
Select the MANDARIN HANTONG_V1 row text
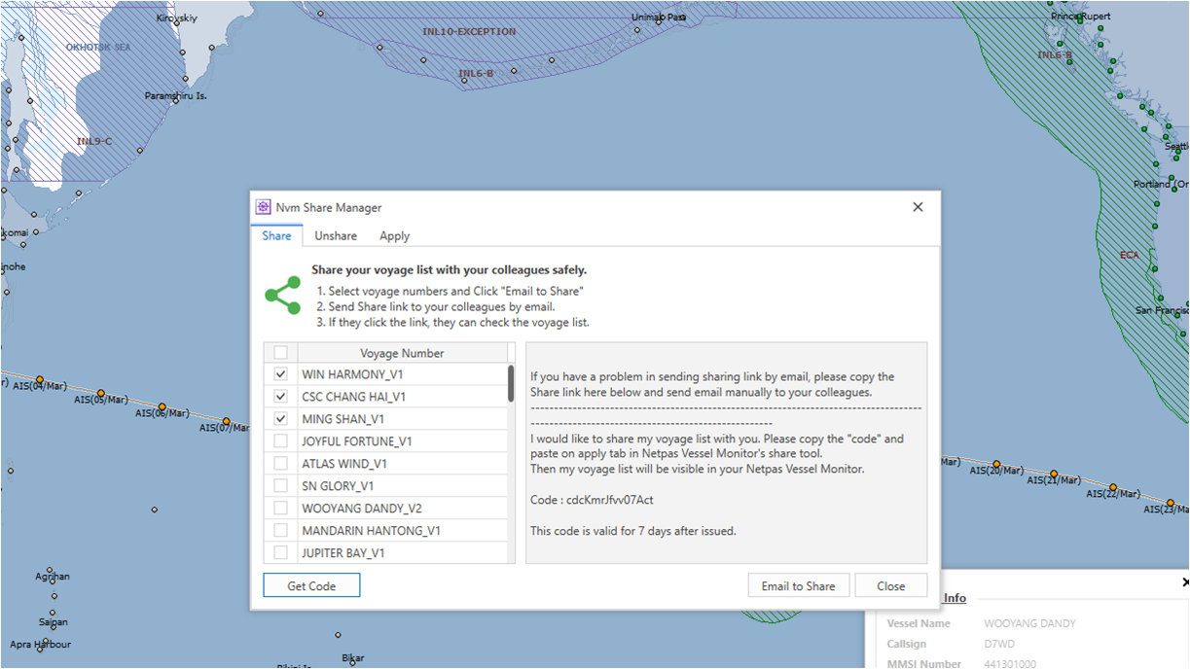[372, 531]
